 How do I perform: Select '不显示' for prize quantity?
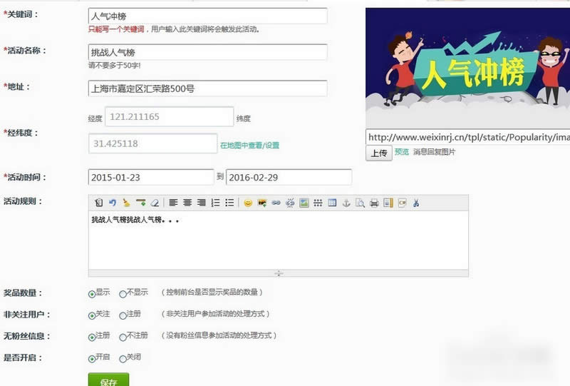[123, 293]
